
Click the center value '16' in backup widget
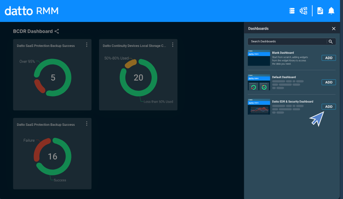52,156
